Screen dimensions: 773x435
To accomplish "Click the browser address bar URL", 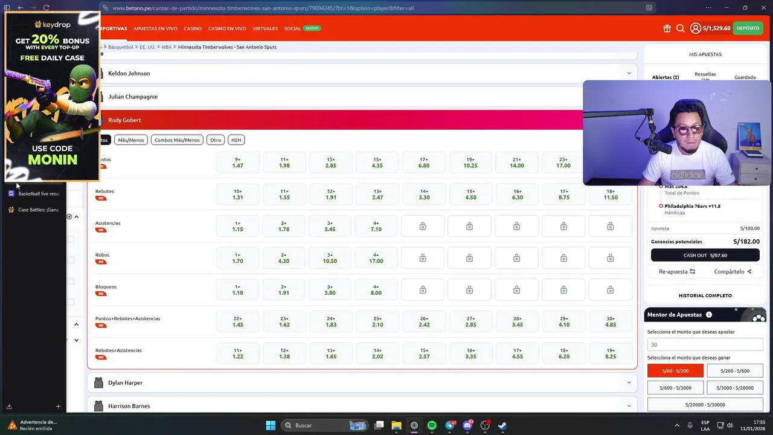I will pos(263,8).
